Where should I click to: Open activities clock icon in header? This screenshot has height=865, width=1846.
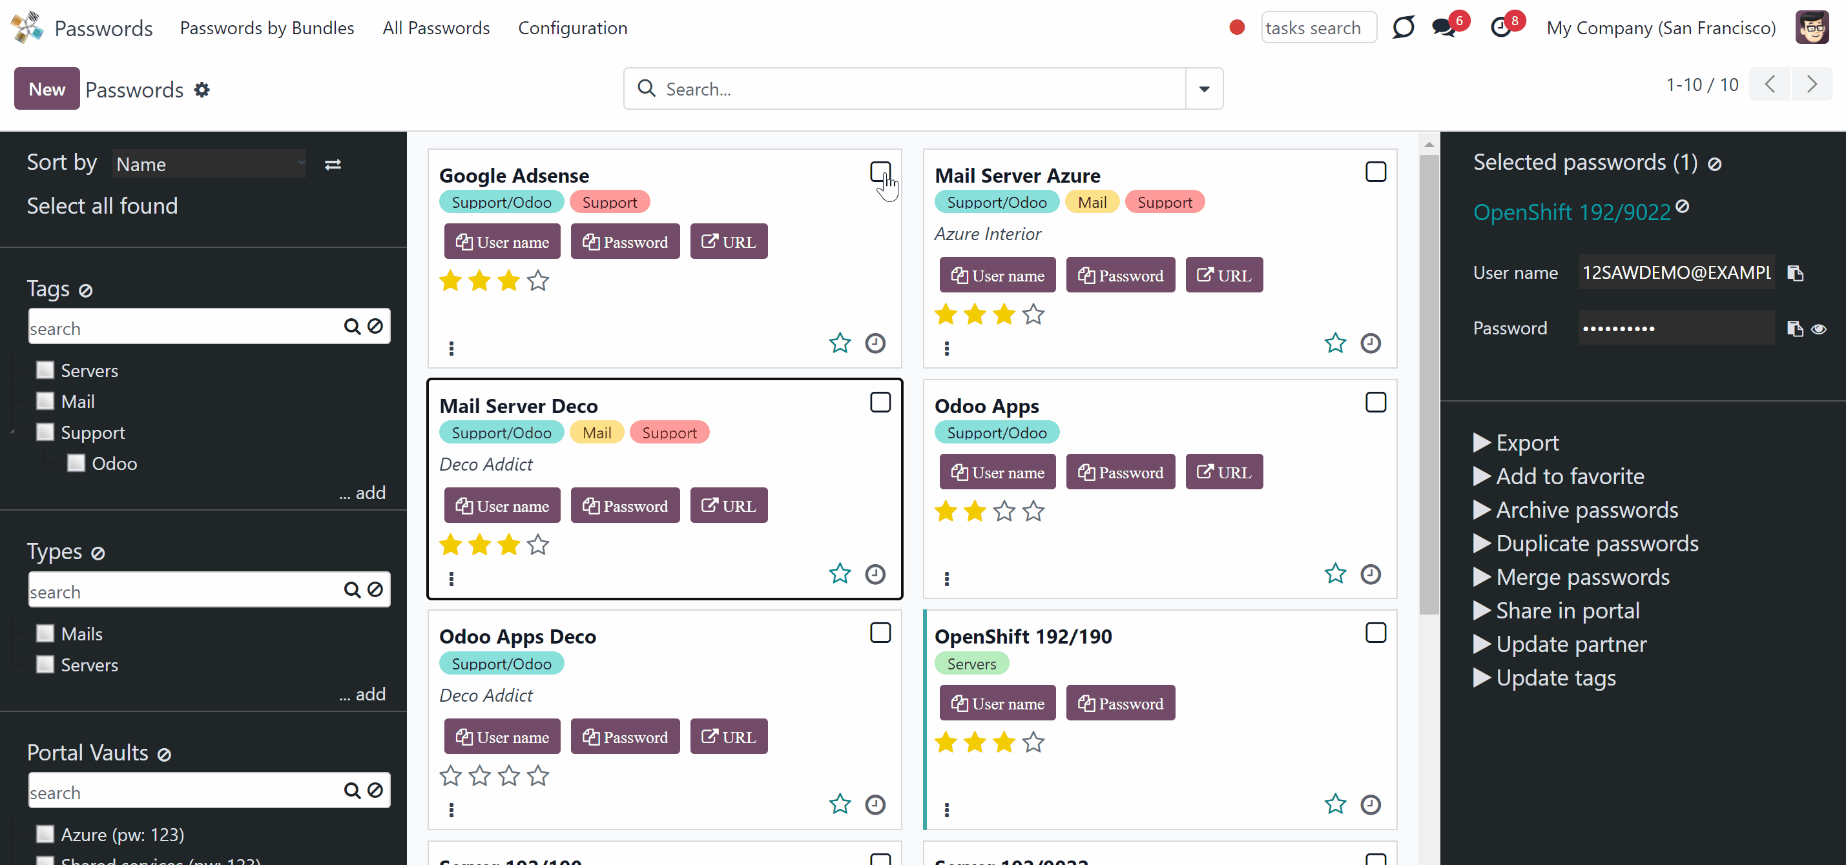(x=1500, y=28)
